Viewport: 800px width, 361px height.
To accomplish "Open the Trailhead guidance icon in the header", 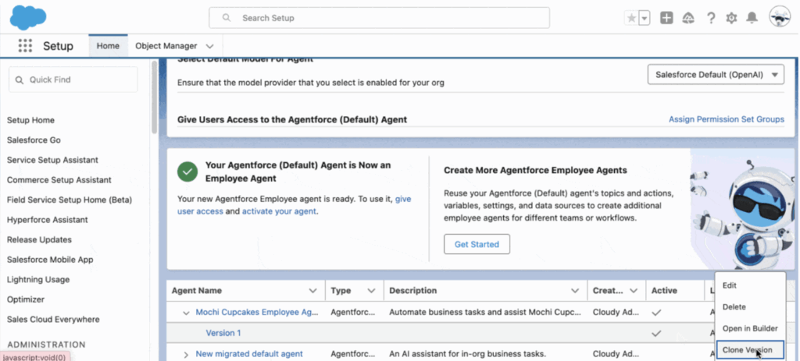I will [688, 18].
